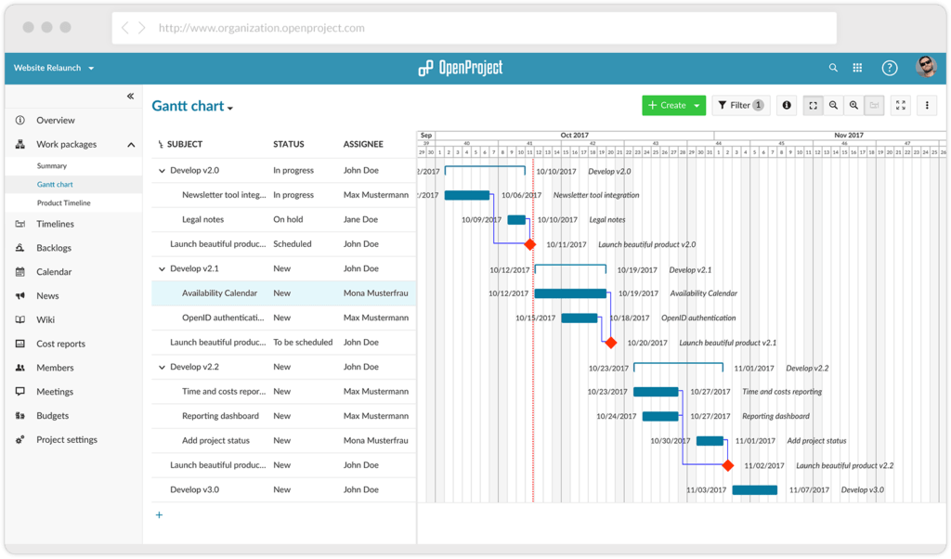The height and width of the screenshot is (559, 951).
Task: Open the Website Relaunch project dropdown
Action: click(x=51, y=68)
